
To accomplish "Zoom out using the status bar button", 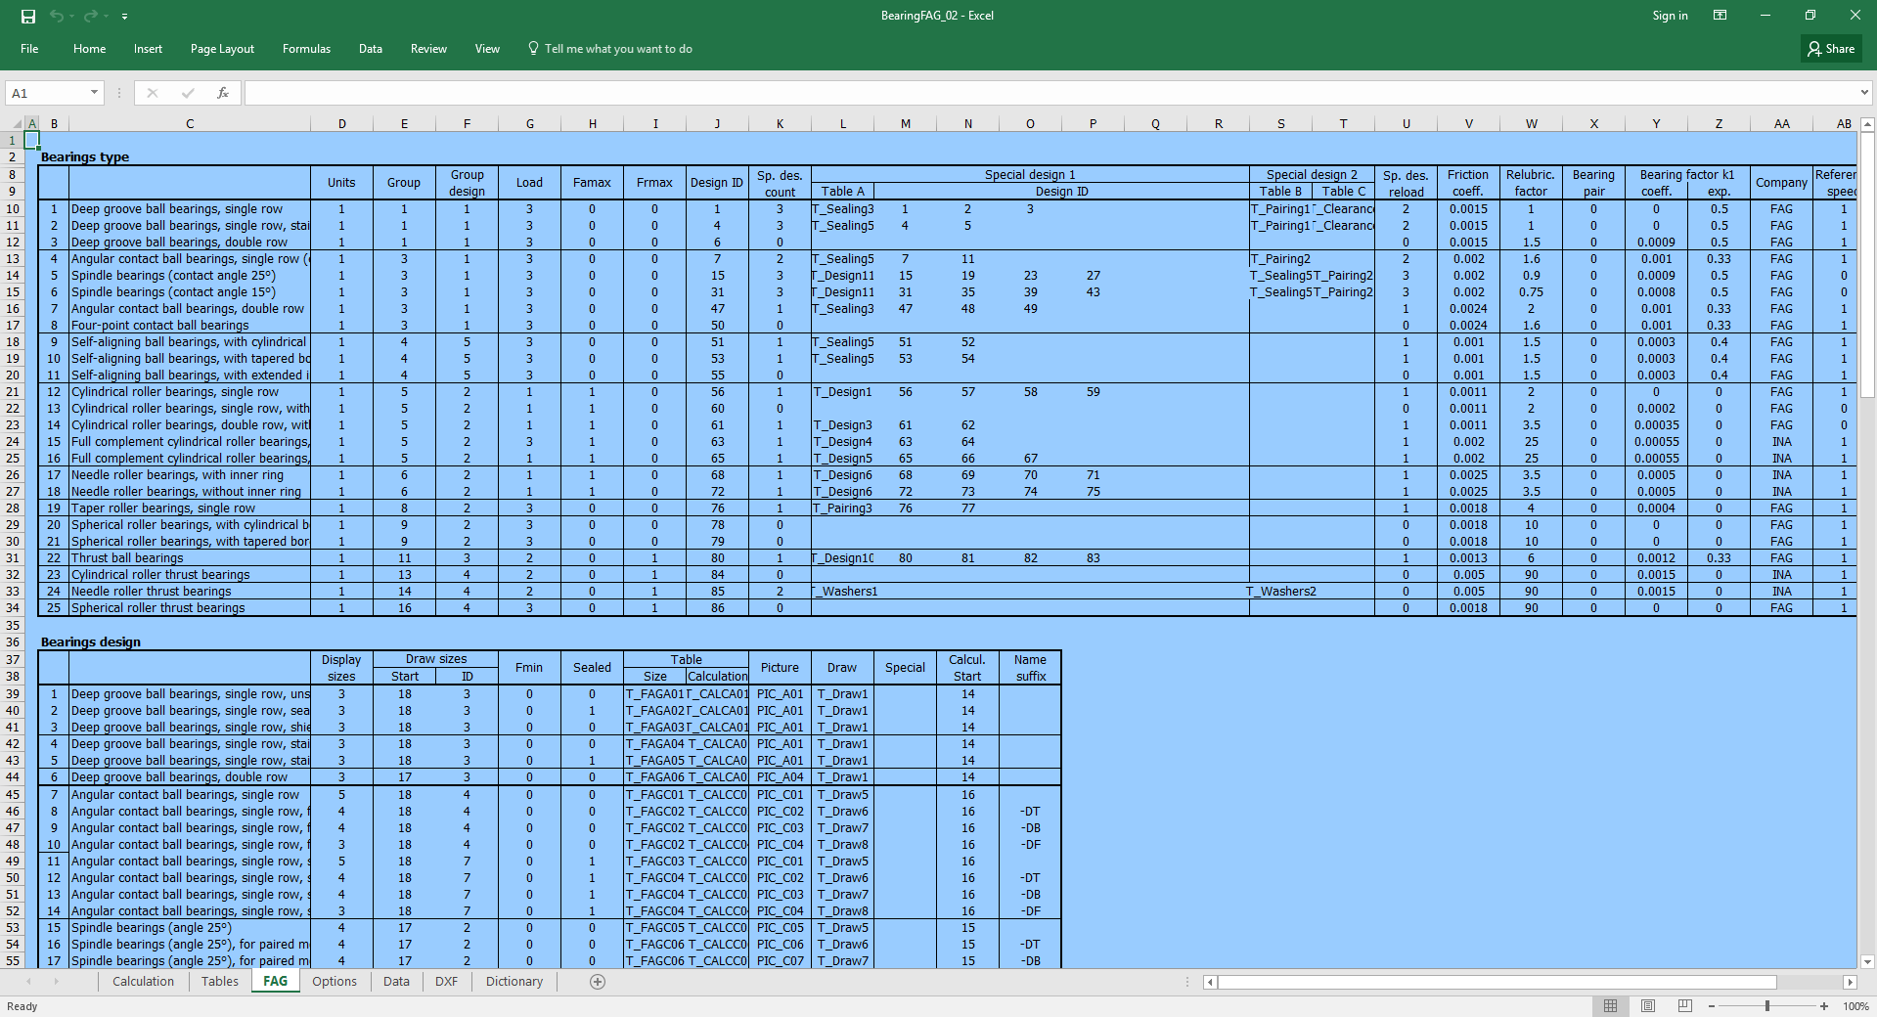I will [x=1713, y=1006].
